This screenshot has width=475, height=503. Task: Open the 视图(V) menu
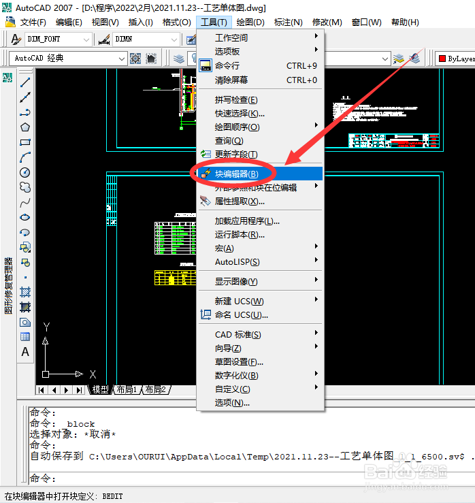105,22
